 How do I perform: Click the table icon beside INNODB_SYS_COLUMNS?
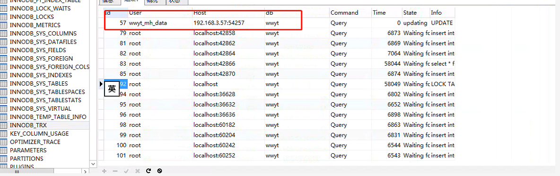point(4,34)
